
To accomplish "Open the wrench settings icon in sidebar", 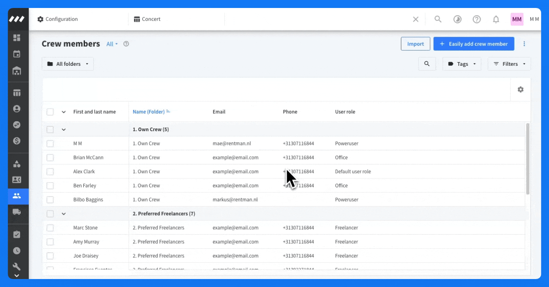I will 17,266.
